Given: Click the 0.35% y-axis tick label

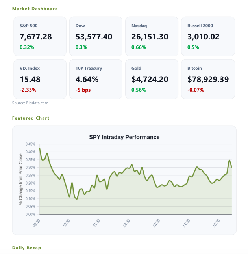Looking at the screenshot, I should point(30,160).
